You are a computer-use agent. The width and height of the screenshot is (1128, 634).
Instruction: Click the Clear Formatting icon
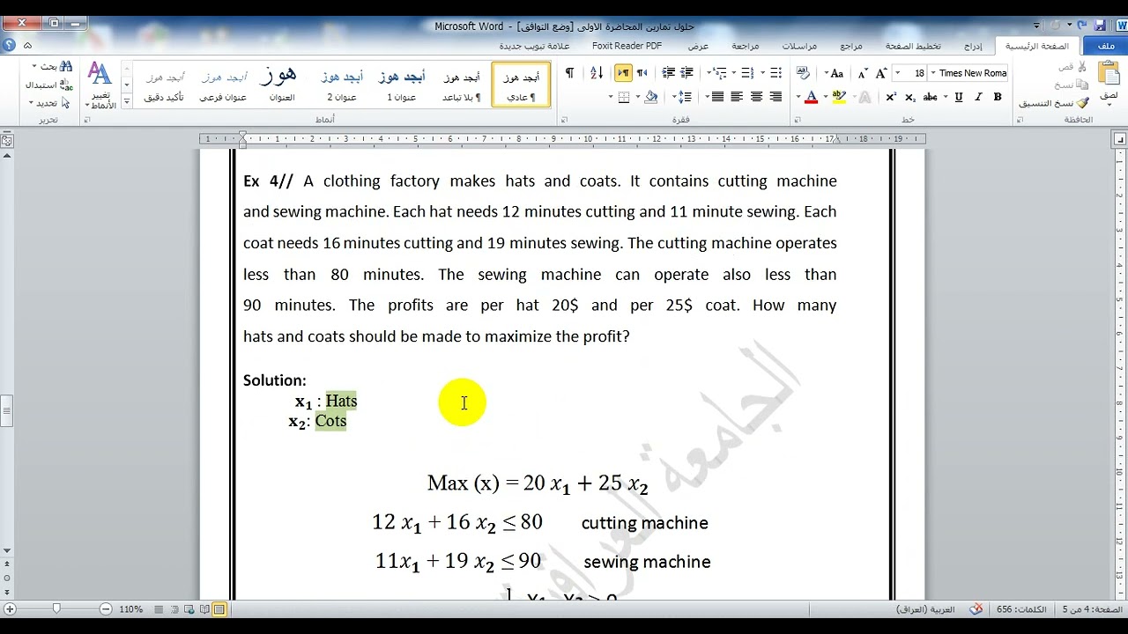[802, 73]
